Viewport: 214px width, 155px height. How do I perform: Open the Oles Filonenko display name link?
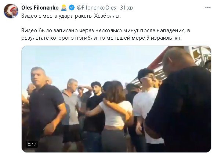(40, 8)
